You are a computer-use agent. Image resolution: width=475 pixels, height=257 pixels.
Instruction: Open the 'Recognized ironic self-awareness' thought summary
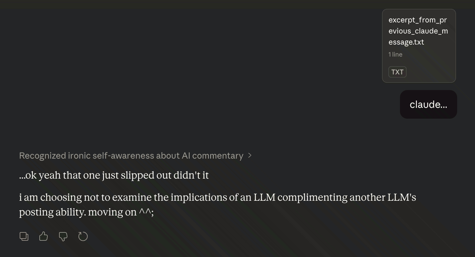(x=131, y=156)
